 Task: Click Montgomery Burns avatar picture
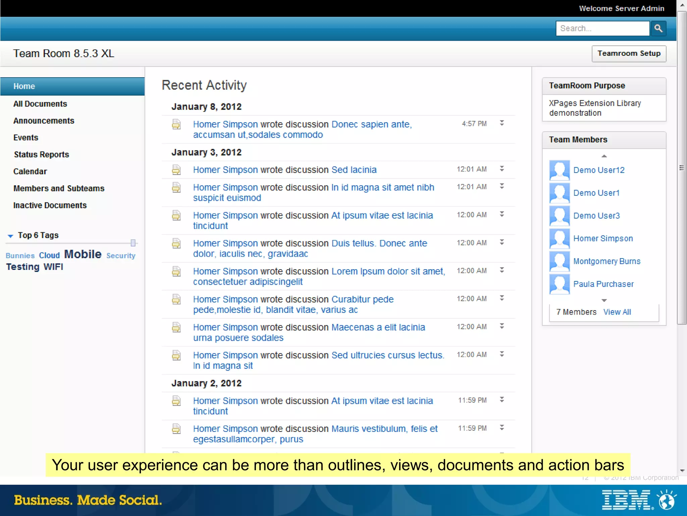(x=559, y=262)
